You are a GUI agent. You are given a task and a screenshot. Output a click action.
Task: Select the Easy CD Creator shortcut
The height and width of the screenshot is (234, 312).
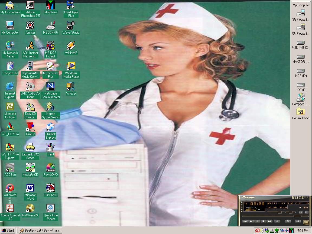[30, 110]
